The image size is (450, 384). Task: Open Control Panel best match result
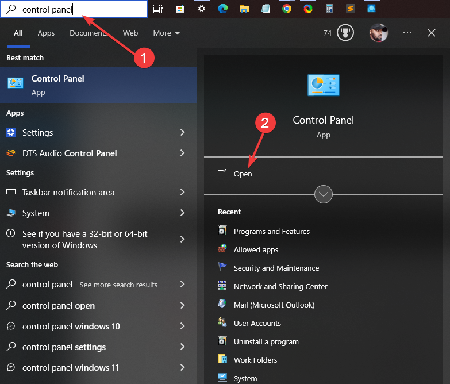(x=98, y=85)
